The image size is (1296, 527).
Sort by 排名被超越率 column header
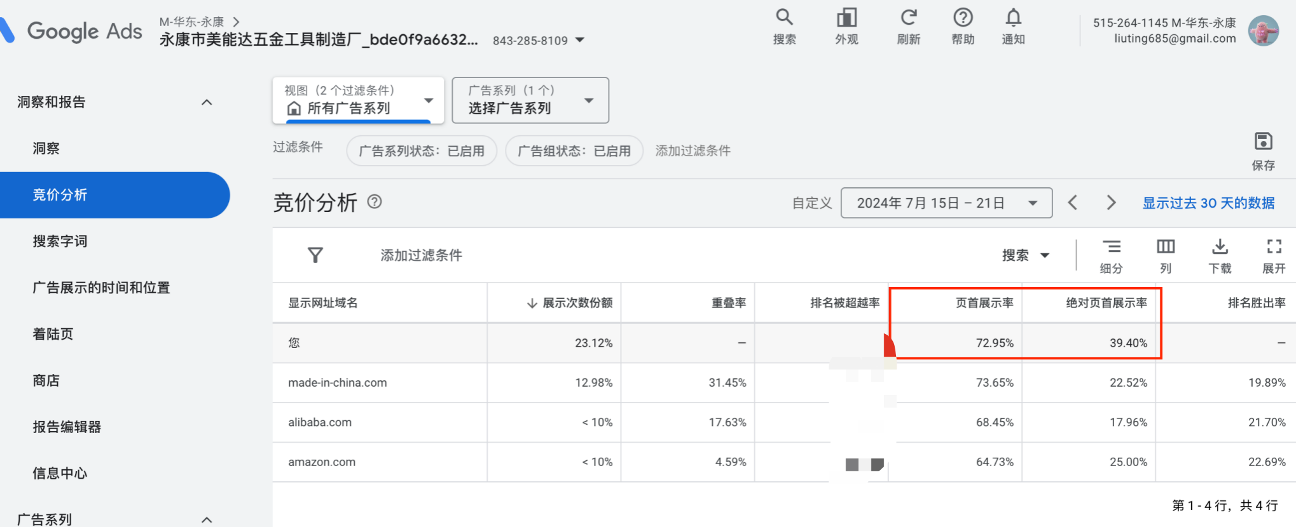[x=844, y=303]
